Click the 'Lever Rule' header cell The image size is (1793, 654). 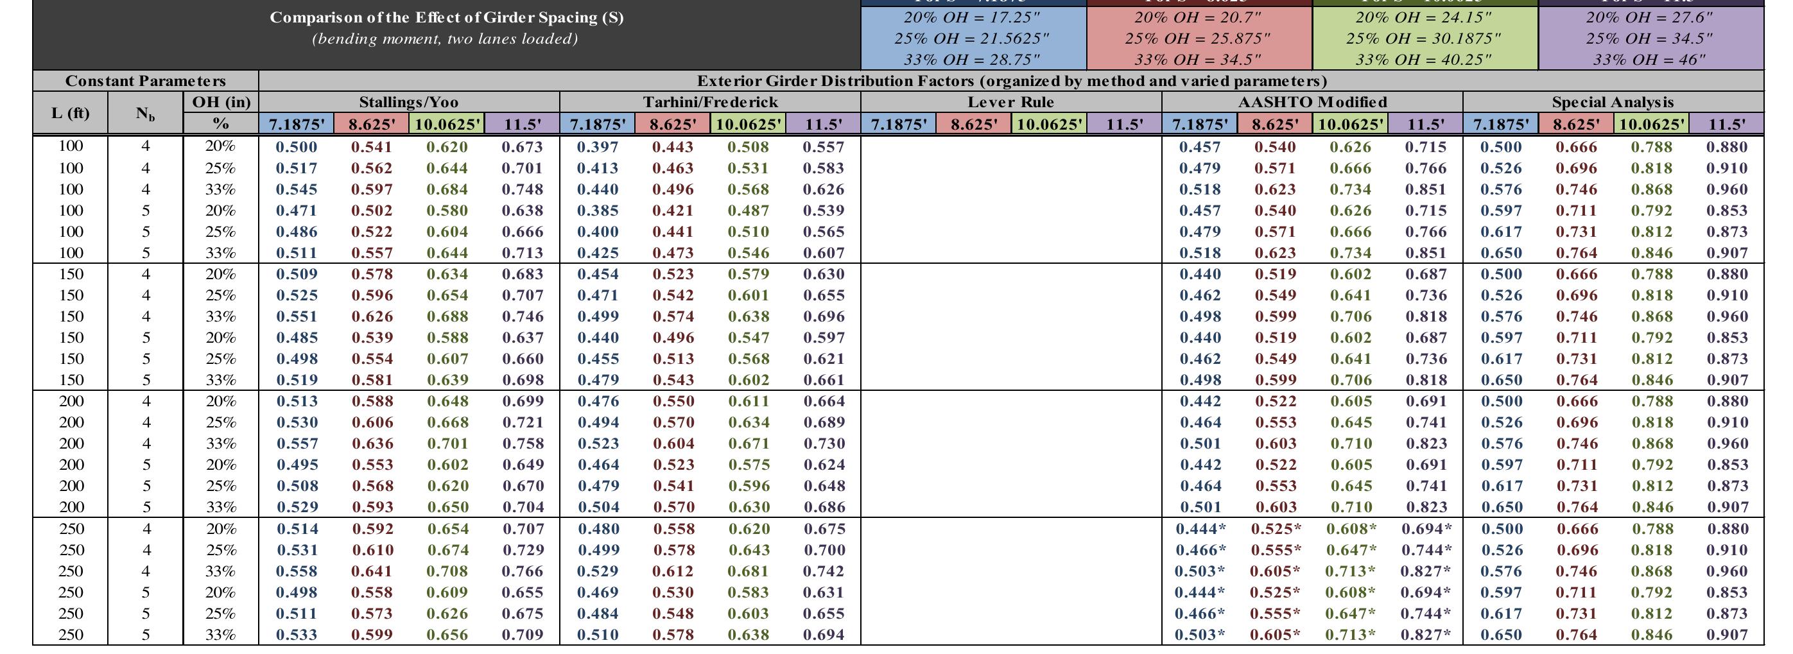[1010, 102]
